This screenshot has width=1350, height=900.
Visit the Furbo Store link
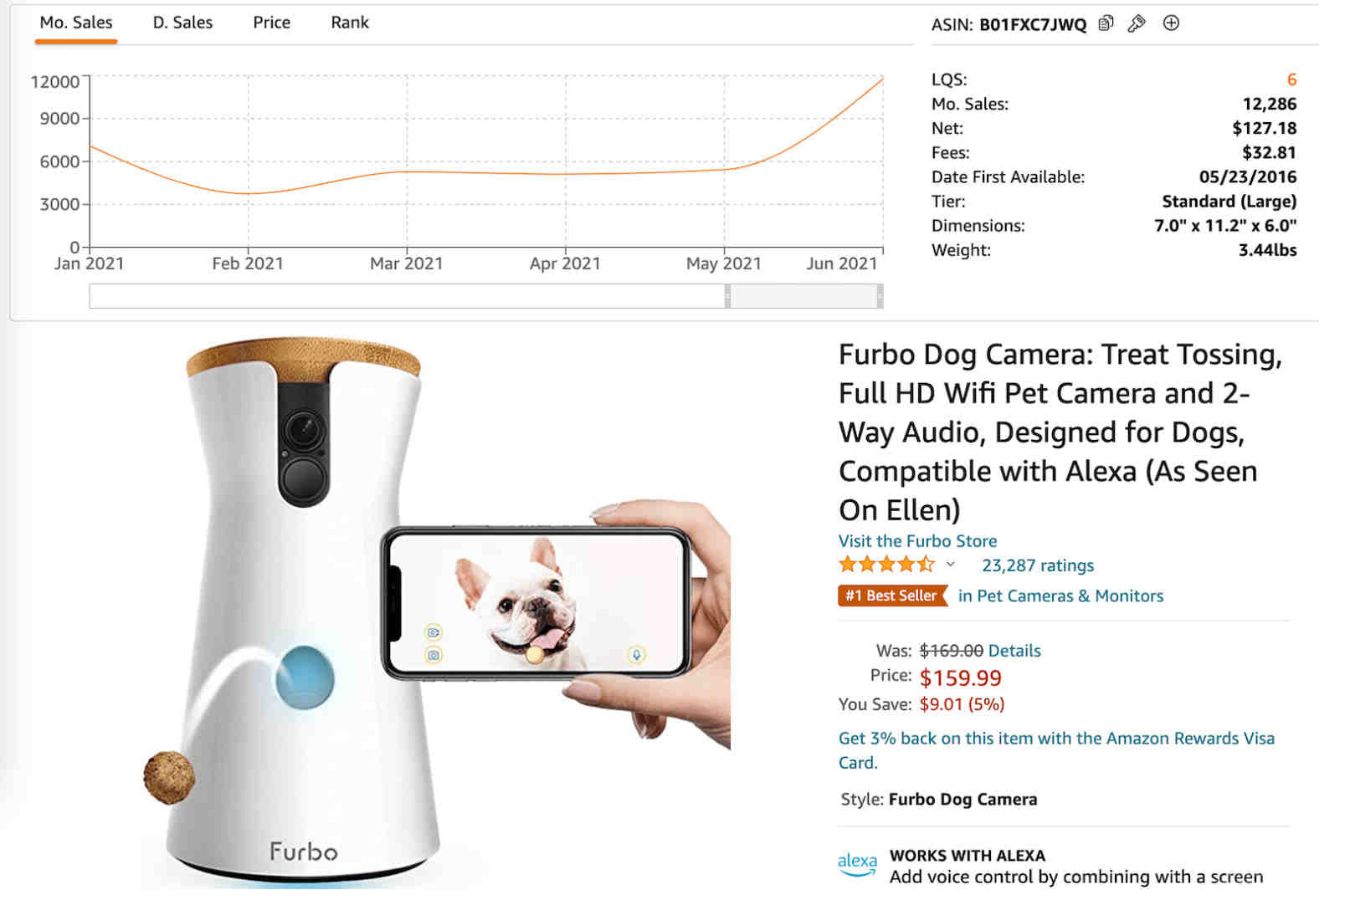click(x=917, y=541)
